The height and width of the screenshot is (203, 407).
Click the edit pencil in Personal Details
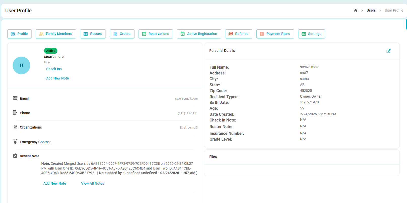point(389,51)
